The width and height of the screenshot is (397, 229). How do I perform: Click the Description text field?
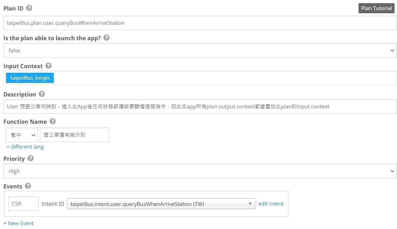pyautogui.click(x=200, y=106)
